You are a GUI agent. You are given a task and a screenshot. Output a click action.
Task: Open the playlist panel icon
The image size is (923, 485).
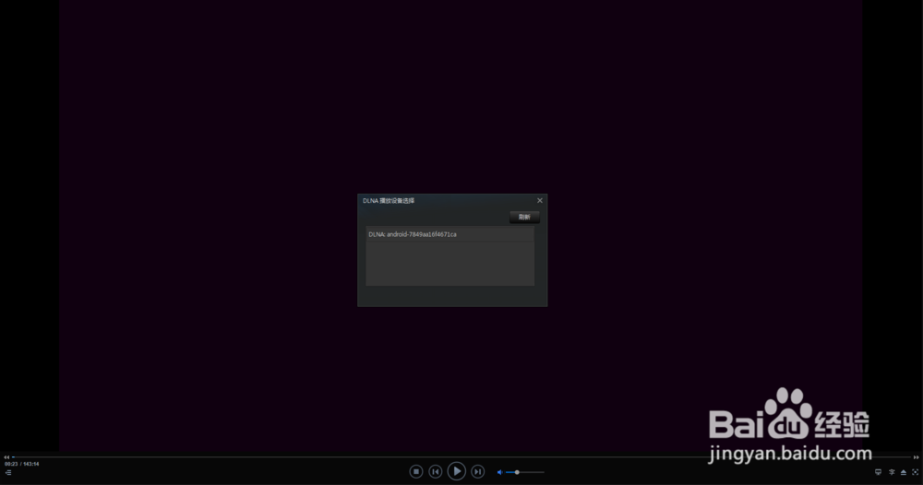(x=8, y=472)
